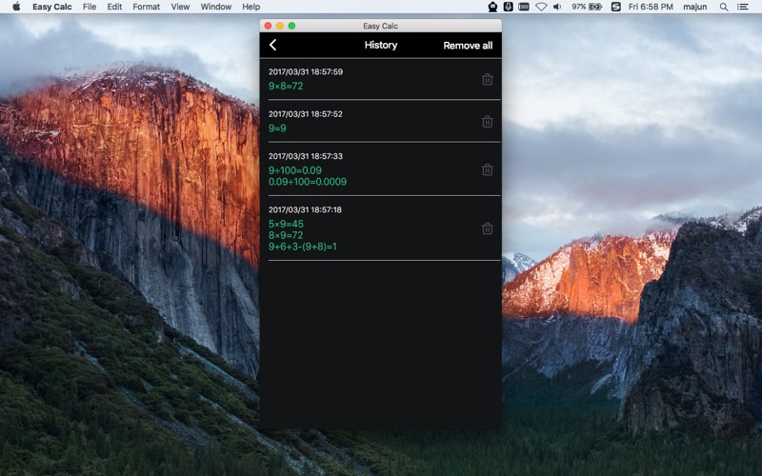762x476 pixels.
Task: Open the View menu
Action: [180, 7]
